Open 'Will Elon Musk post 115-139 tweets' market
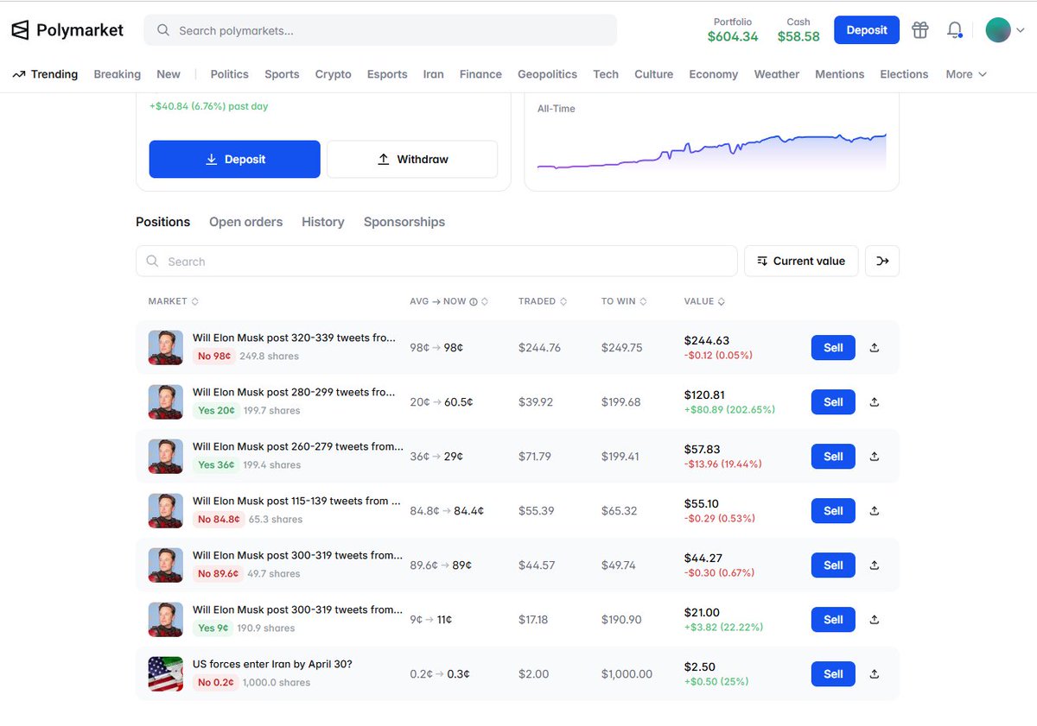This screenshot has width=1037, height=726. 296,501
